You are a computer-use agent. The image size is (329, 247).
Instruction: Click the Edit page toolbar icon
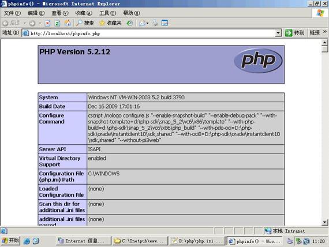click(165, 23)
